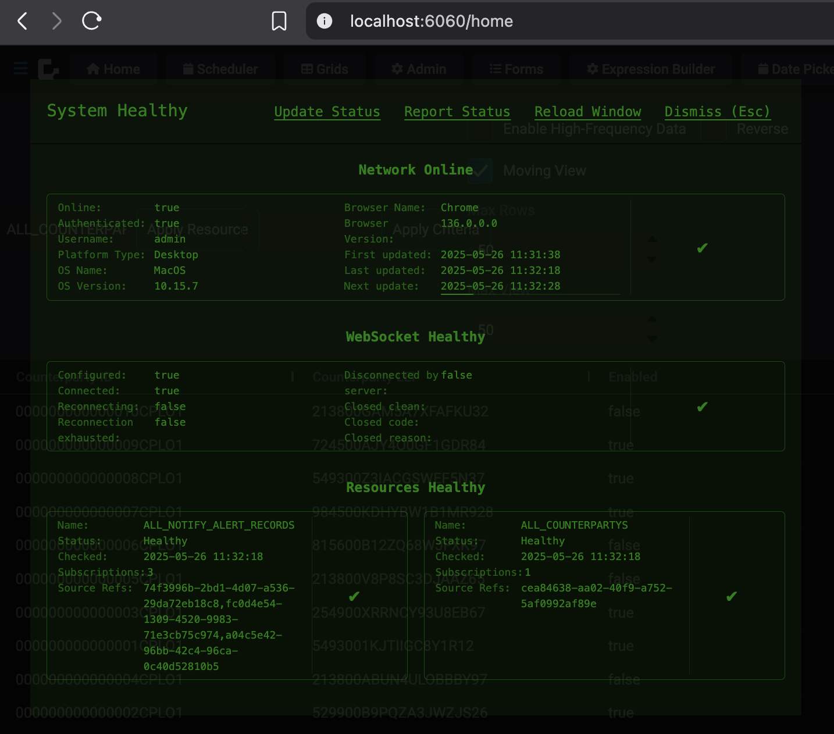This screenshot has width=834, height=734.
Task: Click Platform Type value Desktop
Action: point(176,255)
